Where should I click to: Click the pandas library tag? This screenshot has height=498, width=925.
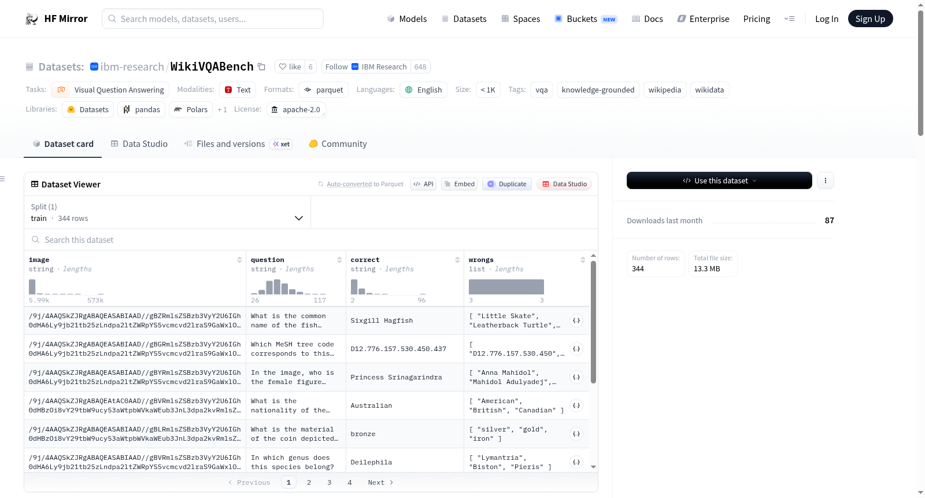[x=142, y=109]
